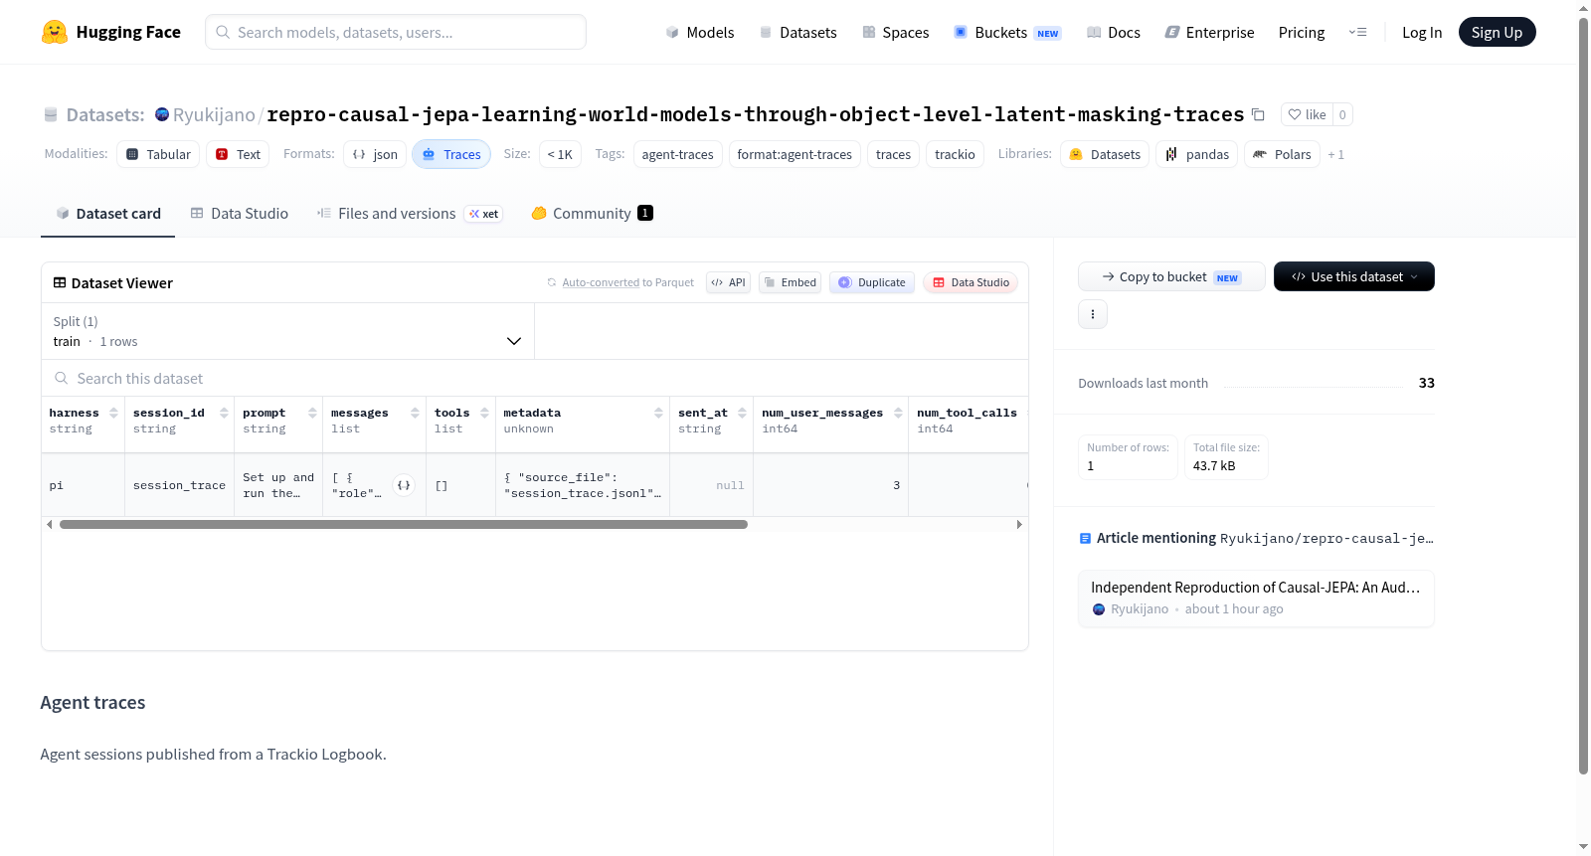Switch to the Data Studio tab
The height and width of the screenshot is (856, 1591).
pyautogui.click(x=239, y=213)
